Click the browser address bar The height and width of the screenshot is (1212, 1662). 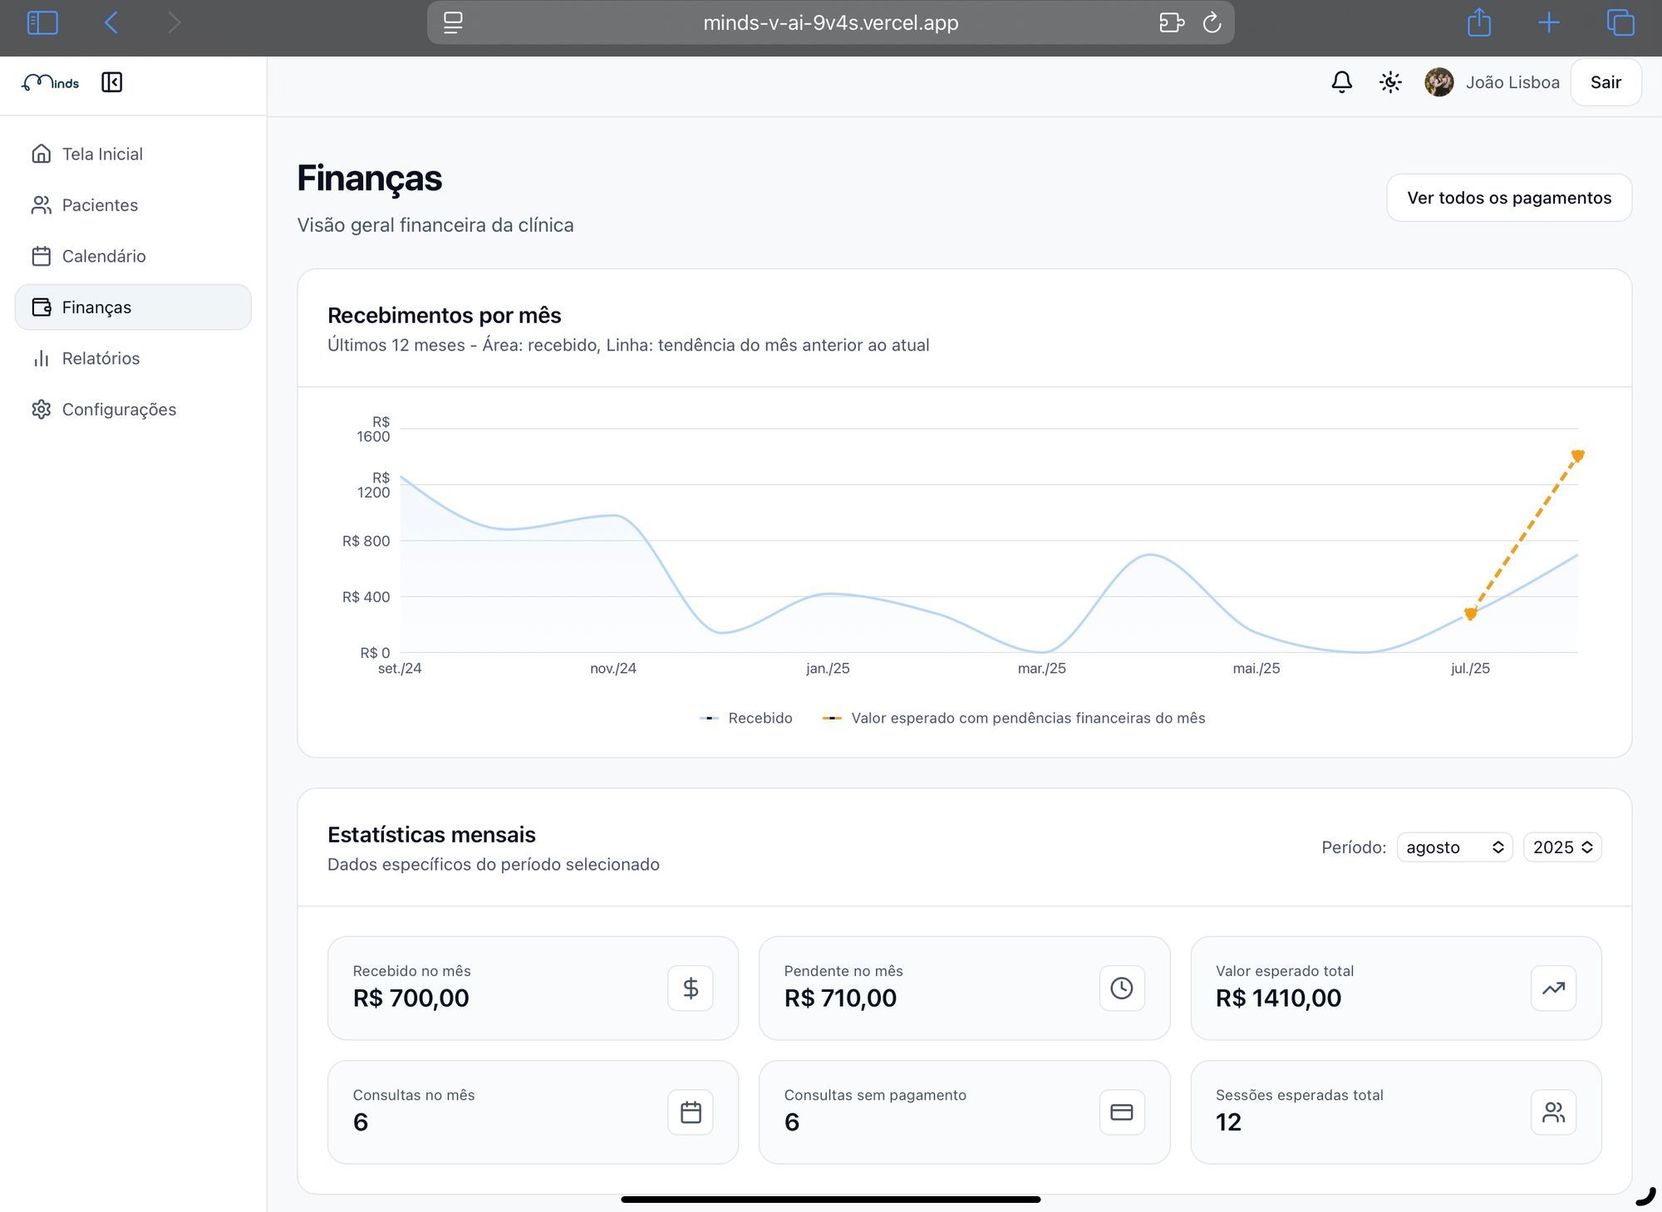829,22
